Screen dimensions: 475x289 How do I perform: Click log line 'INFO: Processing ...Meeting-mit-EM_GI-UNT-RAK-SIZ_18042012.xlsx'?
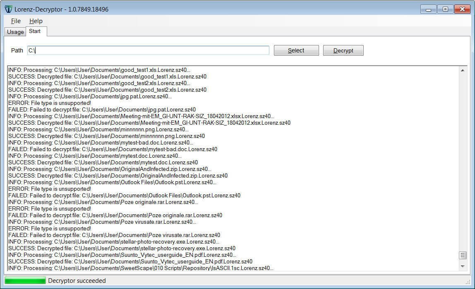pos(141,116)
